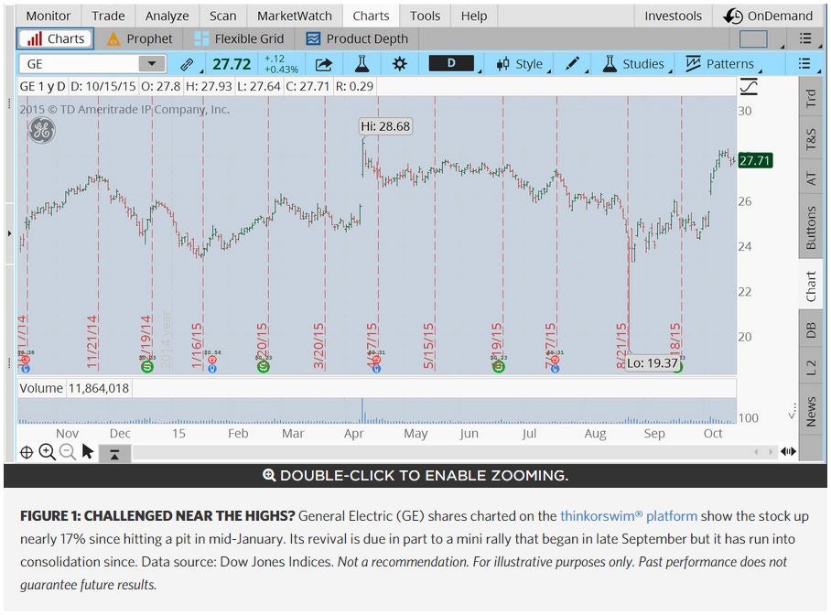Expand the left sidebar arrow
This screenshot has width=831, height=615.
9,233
